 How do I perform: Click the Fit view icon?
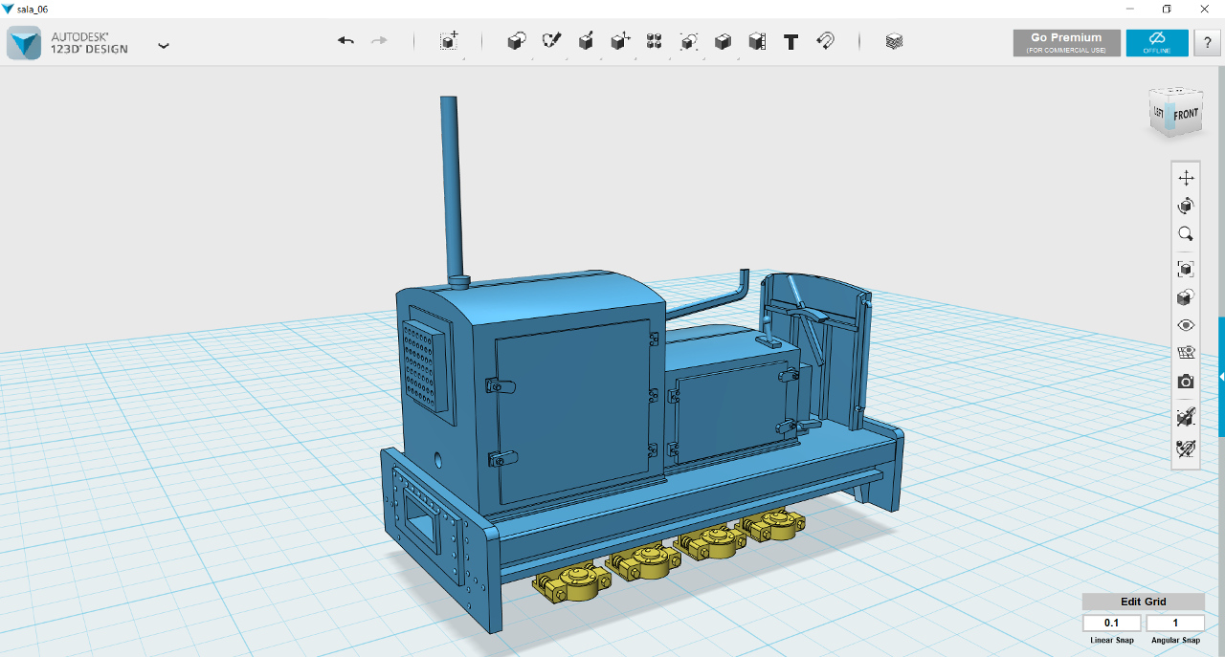point(1186,269)
